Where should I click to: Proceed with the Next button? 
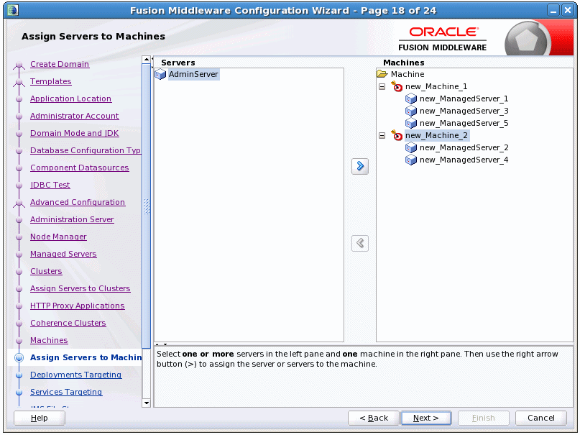pyautogui.click(x=426, y=418)
